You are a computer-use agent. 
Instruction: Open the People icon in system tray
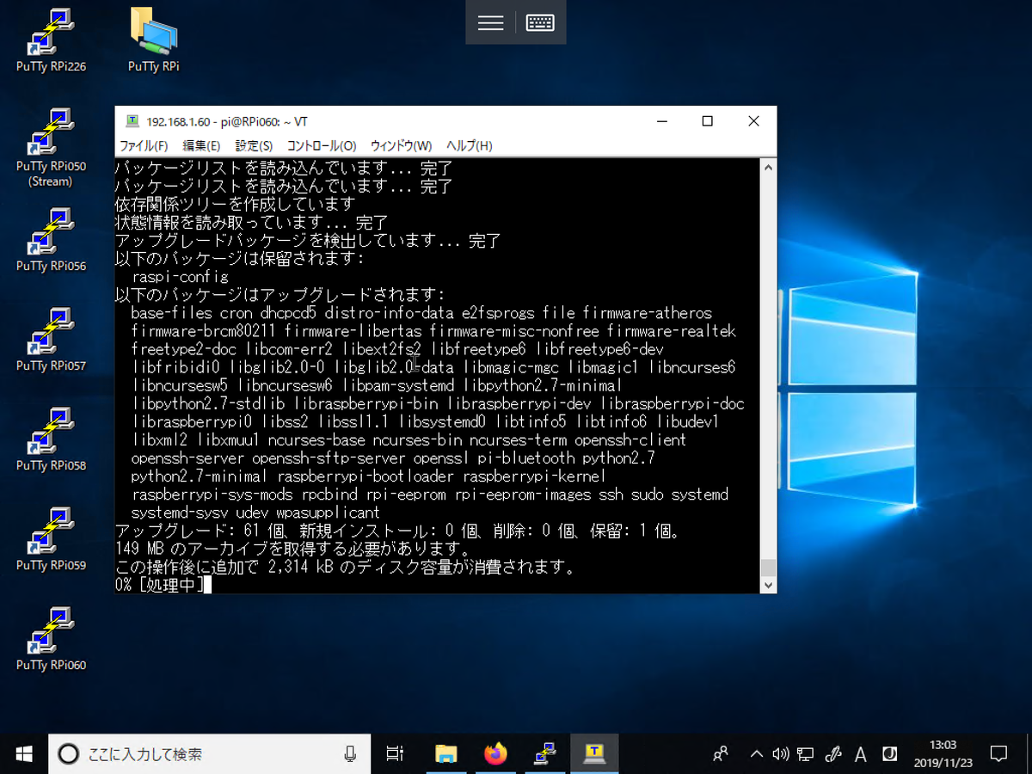(x=722, y=754)
